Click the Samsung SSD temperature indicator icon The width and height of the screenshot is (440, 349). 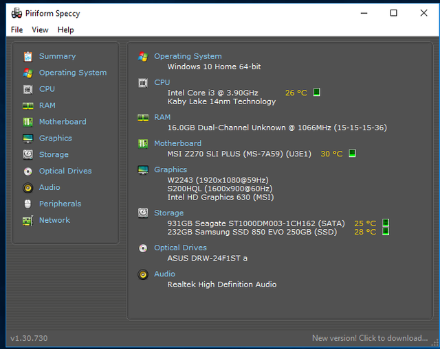click(386, 231)
